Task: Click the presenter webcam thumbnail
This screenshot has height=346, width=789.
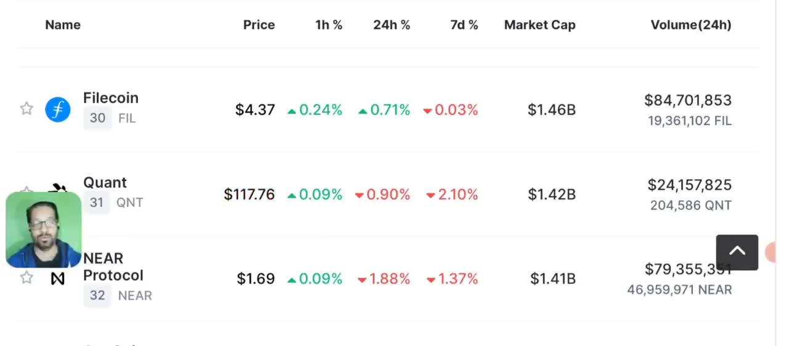Action: [43, 230]
